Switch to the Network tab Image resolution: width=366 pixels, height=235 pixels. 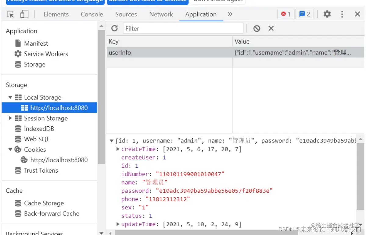pyautogui.click(x=161, y=14)
